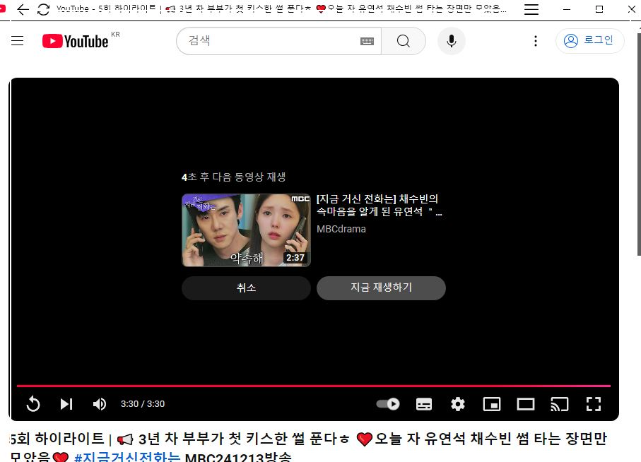Cast video with play on TV icon
The image size is (641, 462).
coord(560,404)
